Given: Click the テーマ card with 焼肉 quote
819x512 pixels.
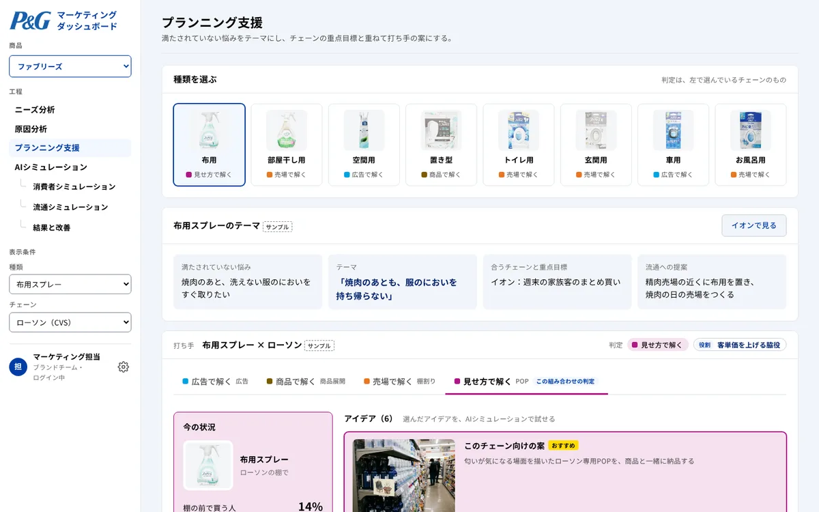Looking at the screenshot, I should click(x=402, y=282).
